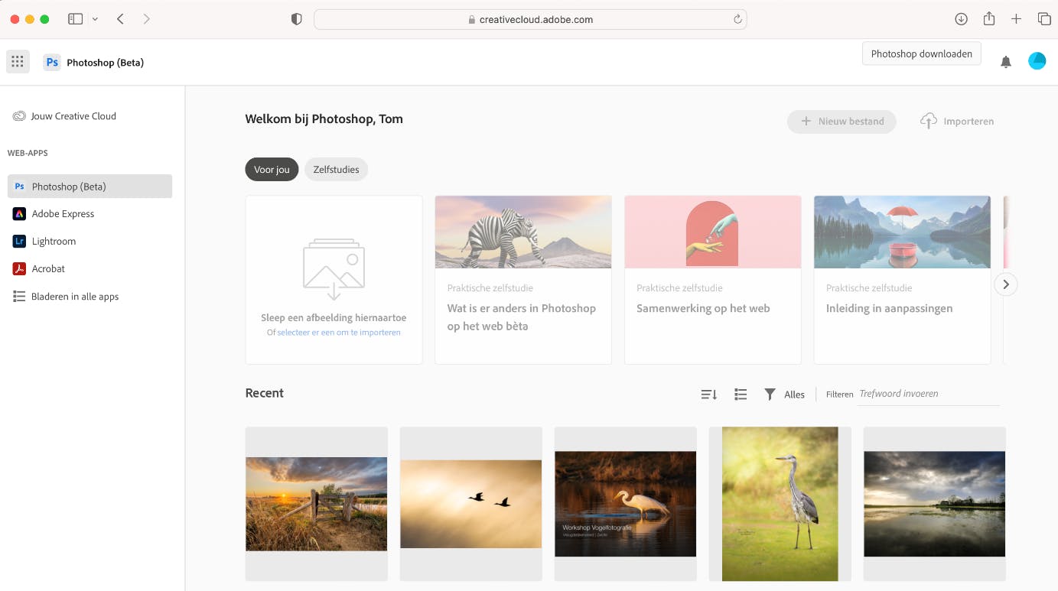Click the sort order icon above Recent
Screen dimensions: 1058x591
pos(708,394)
